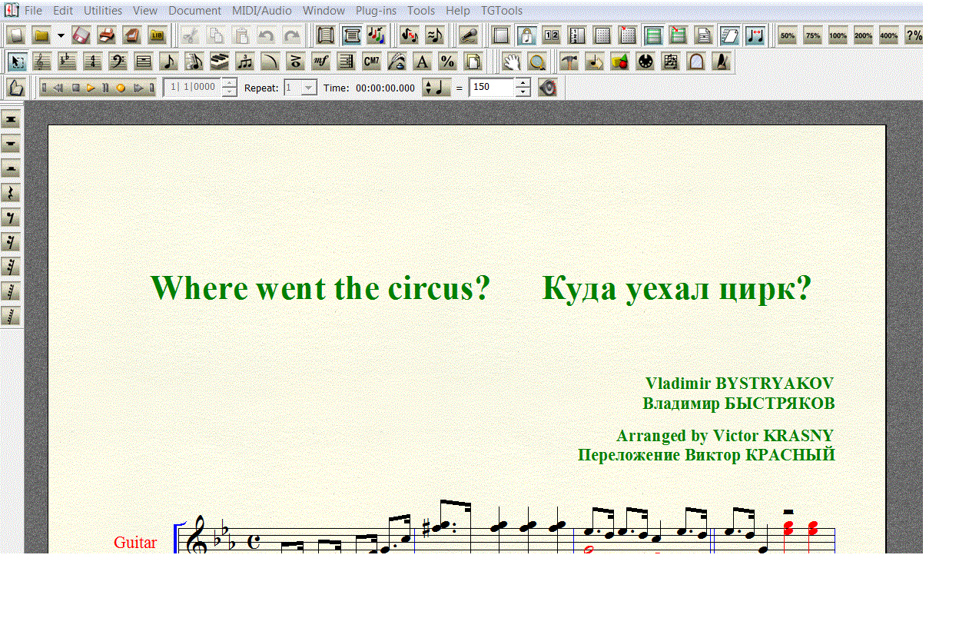Click the Open folder icon
The width and height of the screenshot is (979, 628).
click(x=41, y=35)
